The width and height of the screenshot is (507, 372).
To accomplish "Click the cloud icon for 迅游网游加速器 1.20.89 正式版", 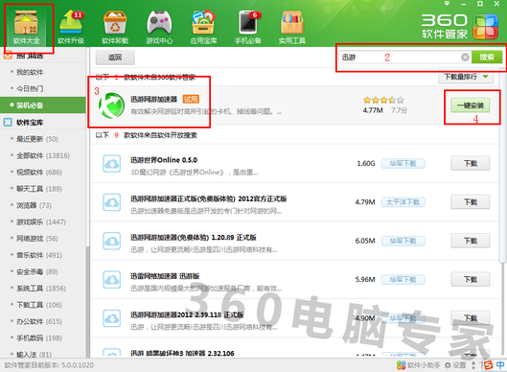I will pos(111,241).
